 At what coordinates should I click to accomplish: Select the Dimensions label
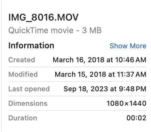pyautogui.click(x=28, y=103)
